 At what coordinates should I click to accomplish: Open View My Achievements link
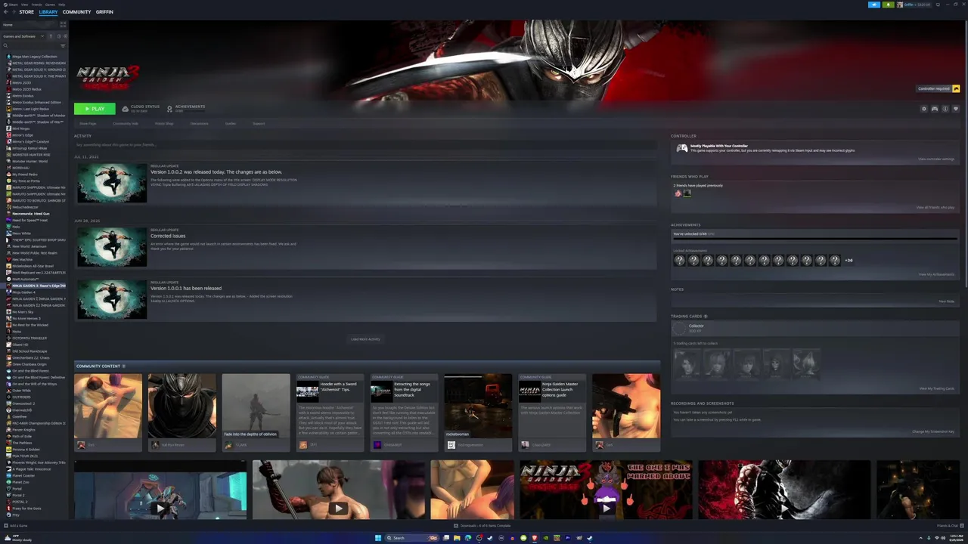click(936, 274)
